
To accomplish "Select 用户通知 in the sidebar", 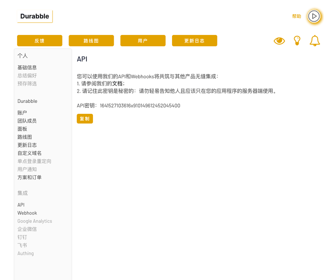I will tap(27, 169).
